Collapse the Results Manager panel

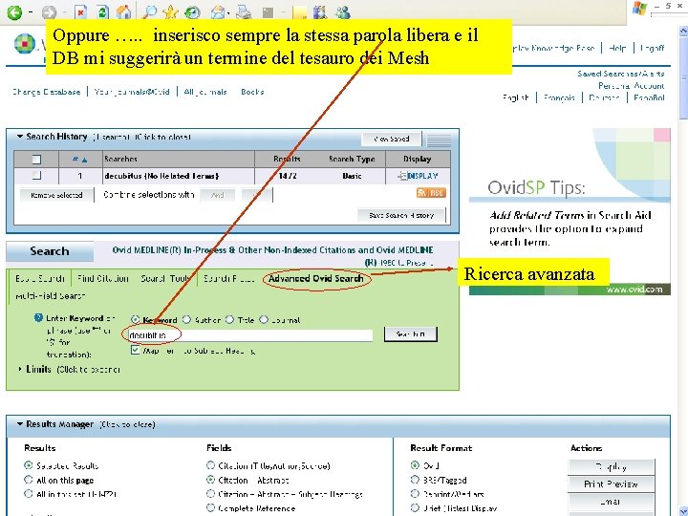pyautogui.click(x=20, y=424)
